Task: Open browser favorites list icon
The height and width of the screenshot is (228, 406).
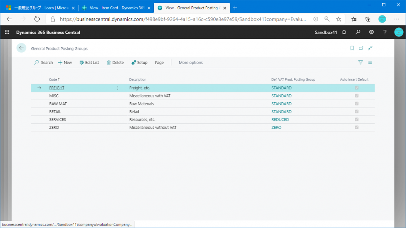Action: pos(354,19)
